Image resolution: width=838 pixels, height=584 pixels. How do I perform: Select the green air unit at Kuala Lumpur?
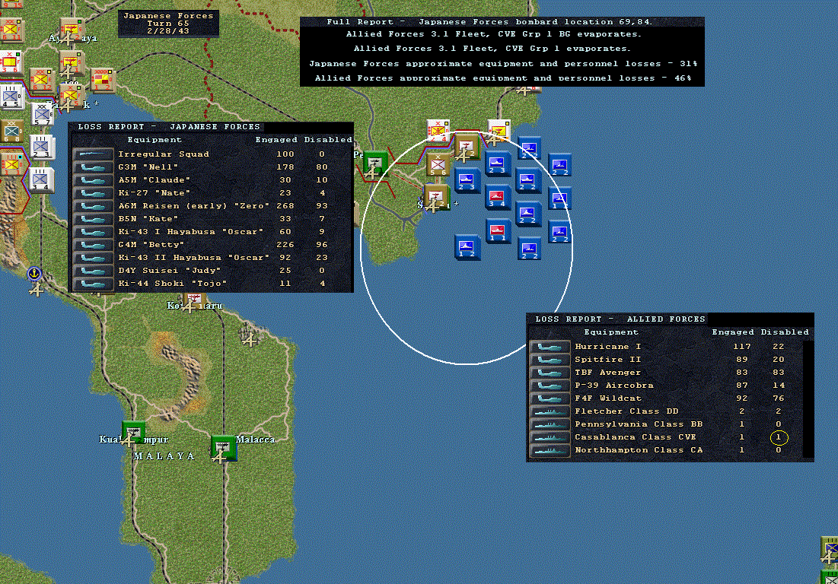pyautogui.click(x=132, y=433)
